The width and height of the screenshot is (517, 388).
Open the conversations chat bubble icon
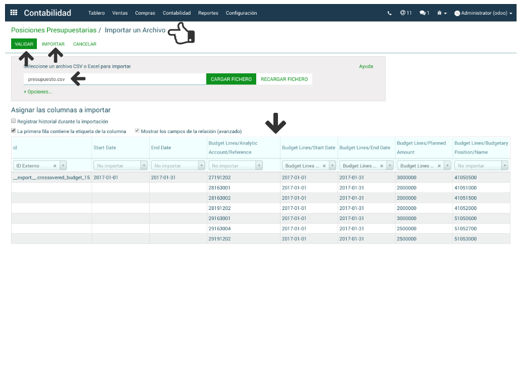(424, 13)
